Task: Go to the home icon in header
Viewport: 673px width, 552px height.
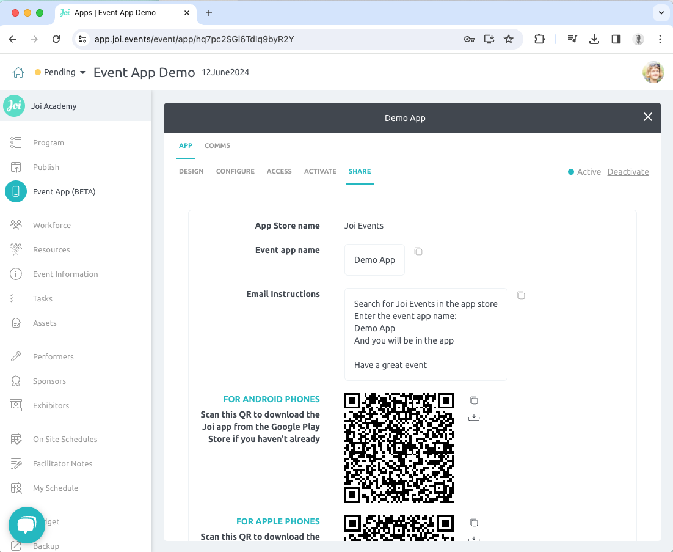Action: point(18,72)
